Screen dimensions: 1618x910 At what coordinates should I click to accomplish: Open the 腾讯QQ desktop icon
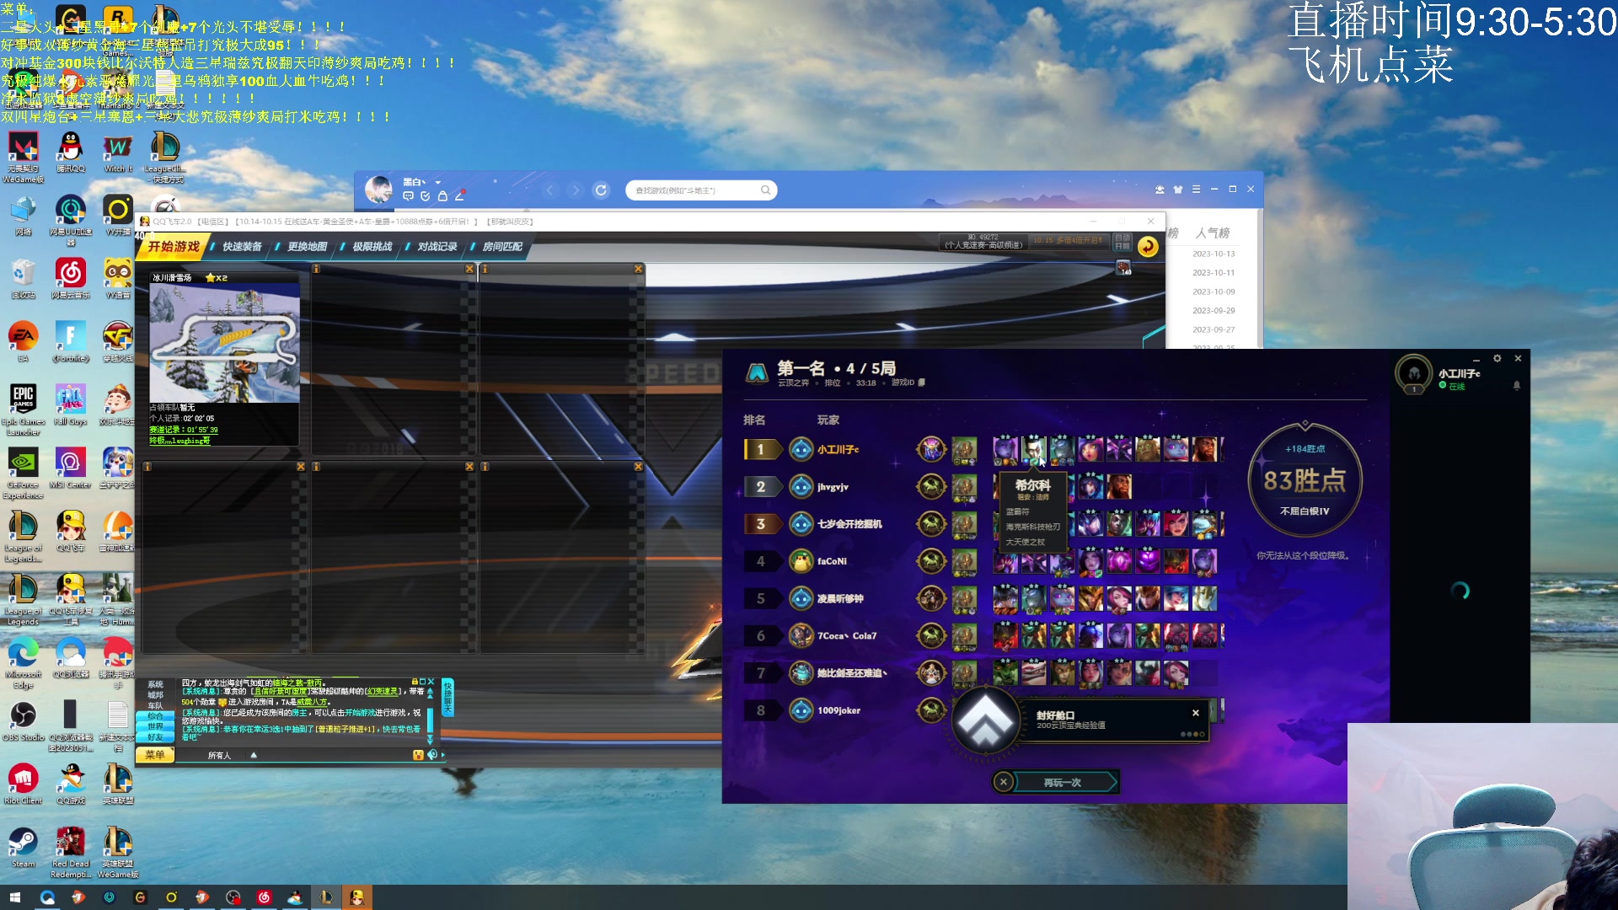tap(71, 153)
